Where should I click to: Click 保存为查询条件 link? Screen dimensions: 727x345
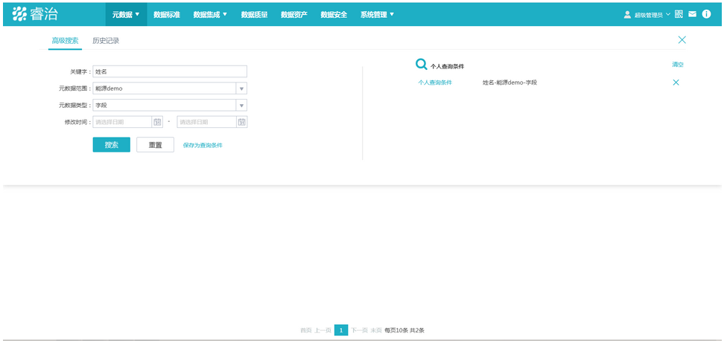pyautogui.click(x=203, y=146)
